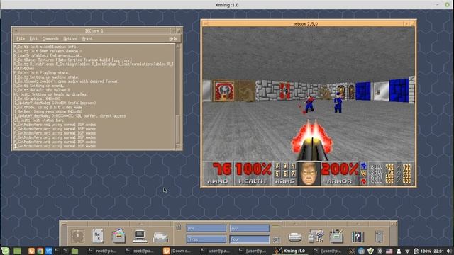Open the Edit menu in DECterm

pos(33,38)
